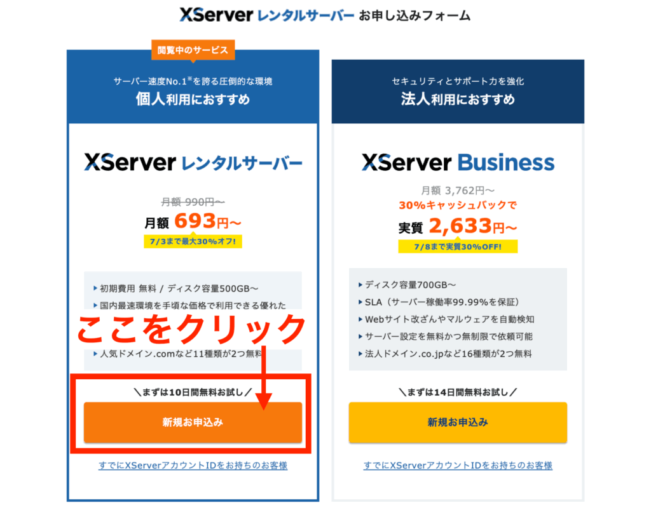Click the 7/3まで最大30%オフ! yellow label
Viewport: 651px width, 510px height.
(x=193, y=241)
